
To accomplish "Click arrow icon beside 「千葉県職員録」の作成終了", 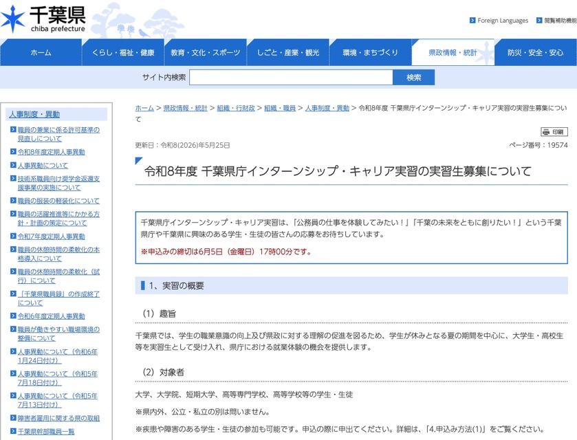I will [13, 293].
